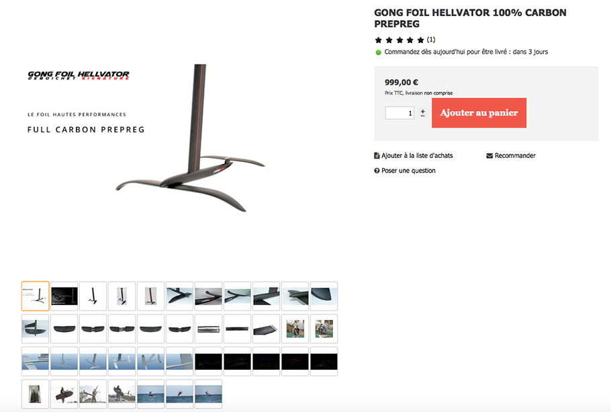Select the last kitesurfing sea thumbnail
The image size is (611, 412).
click(208, 394)
